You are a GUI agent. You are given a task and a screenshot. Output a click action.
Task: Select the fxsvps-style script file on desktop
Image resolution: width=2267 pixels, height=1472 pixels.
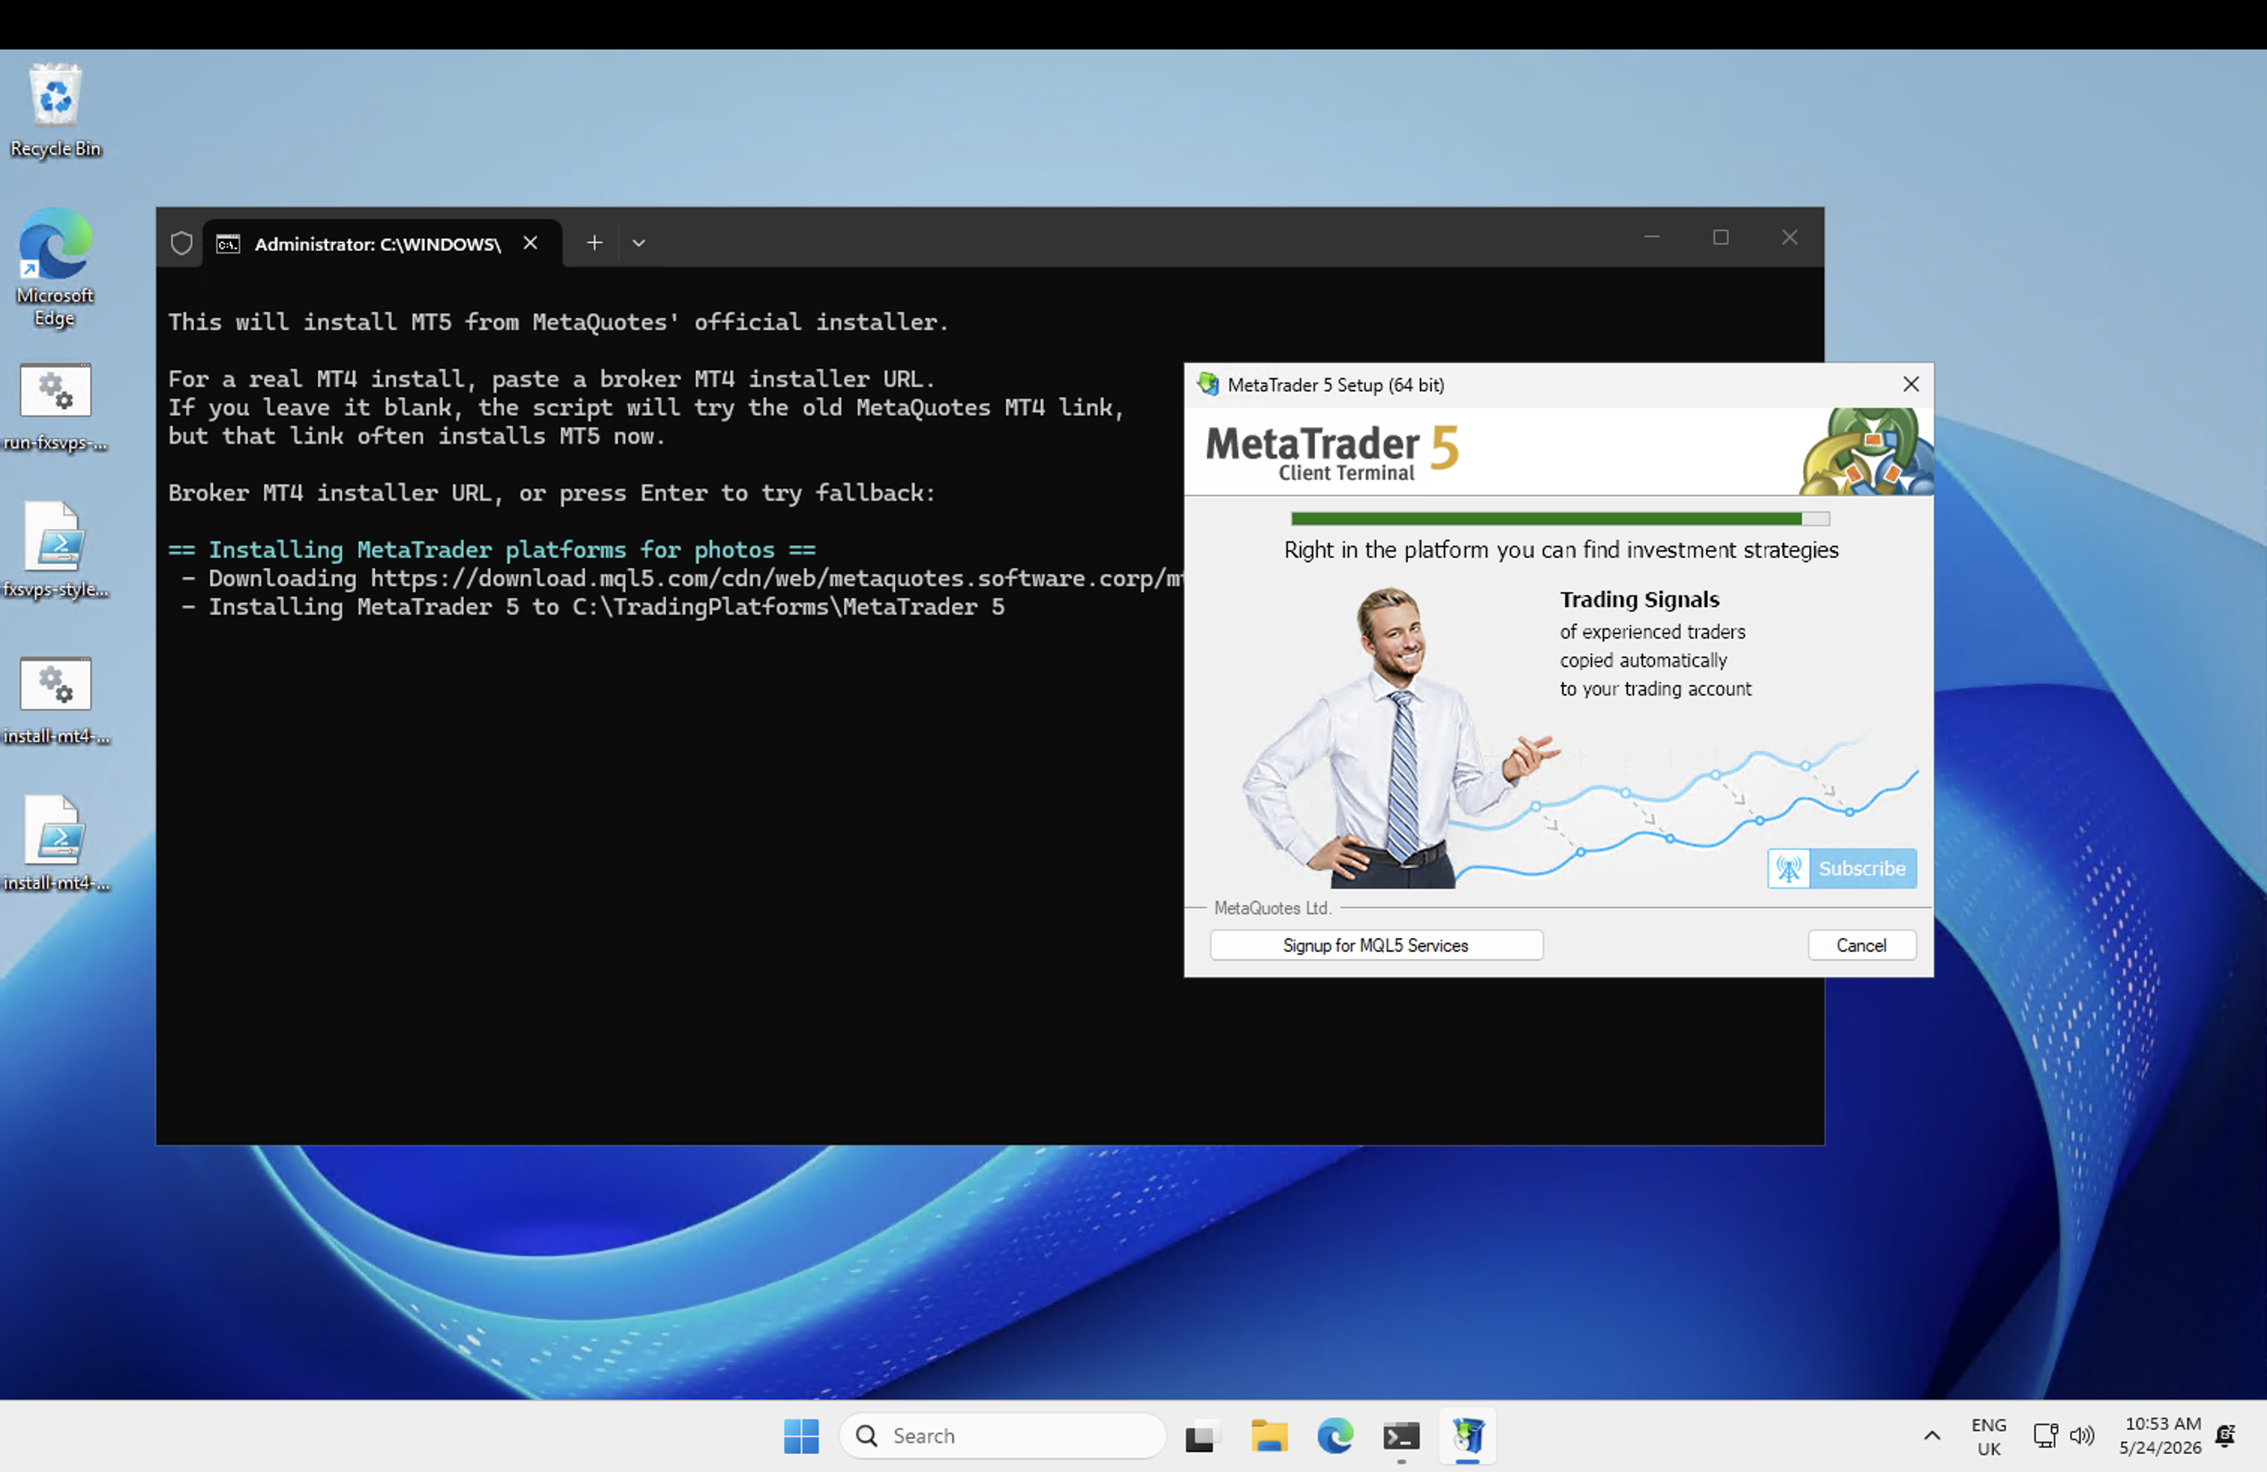pos(55,550)
